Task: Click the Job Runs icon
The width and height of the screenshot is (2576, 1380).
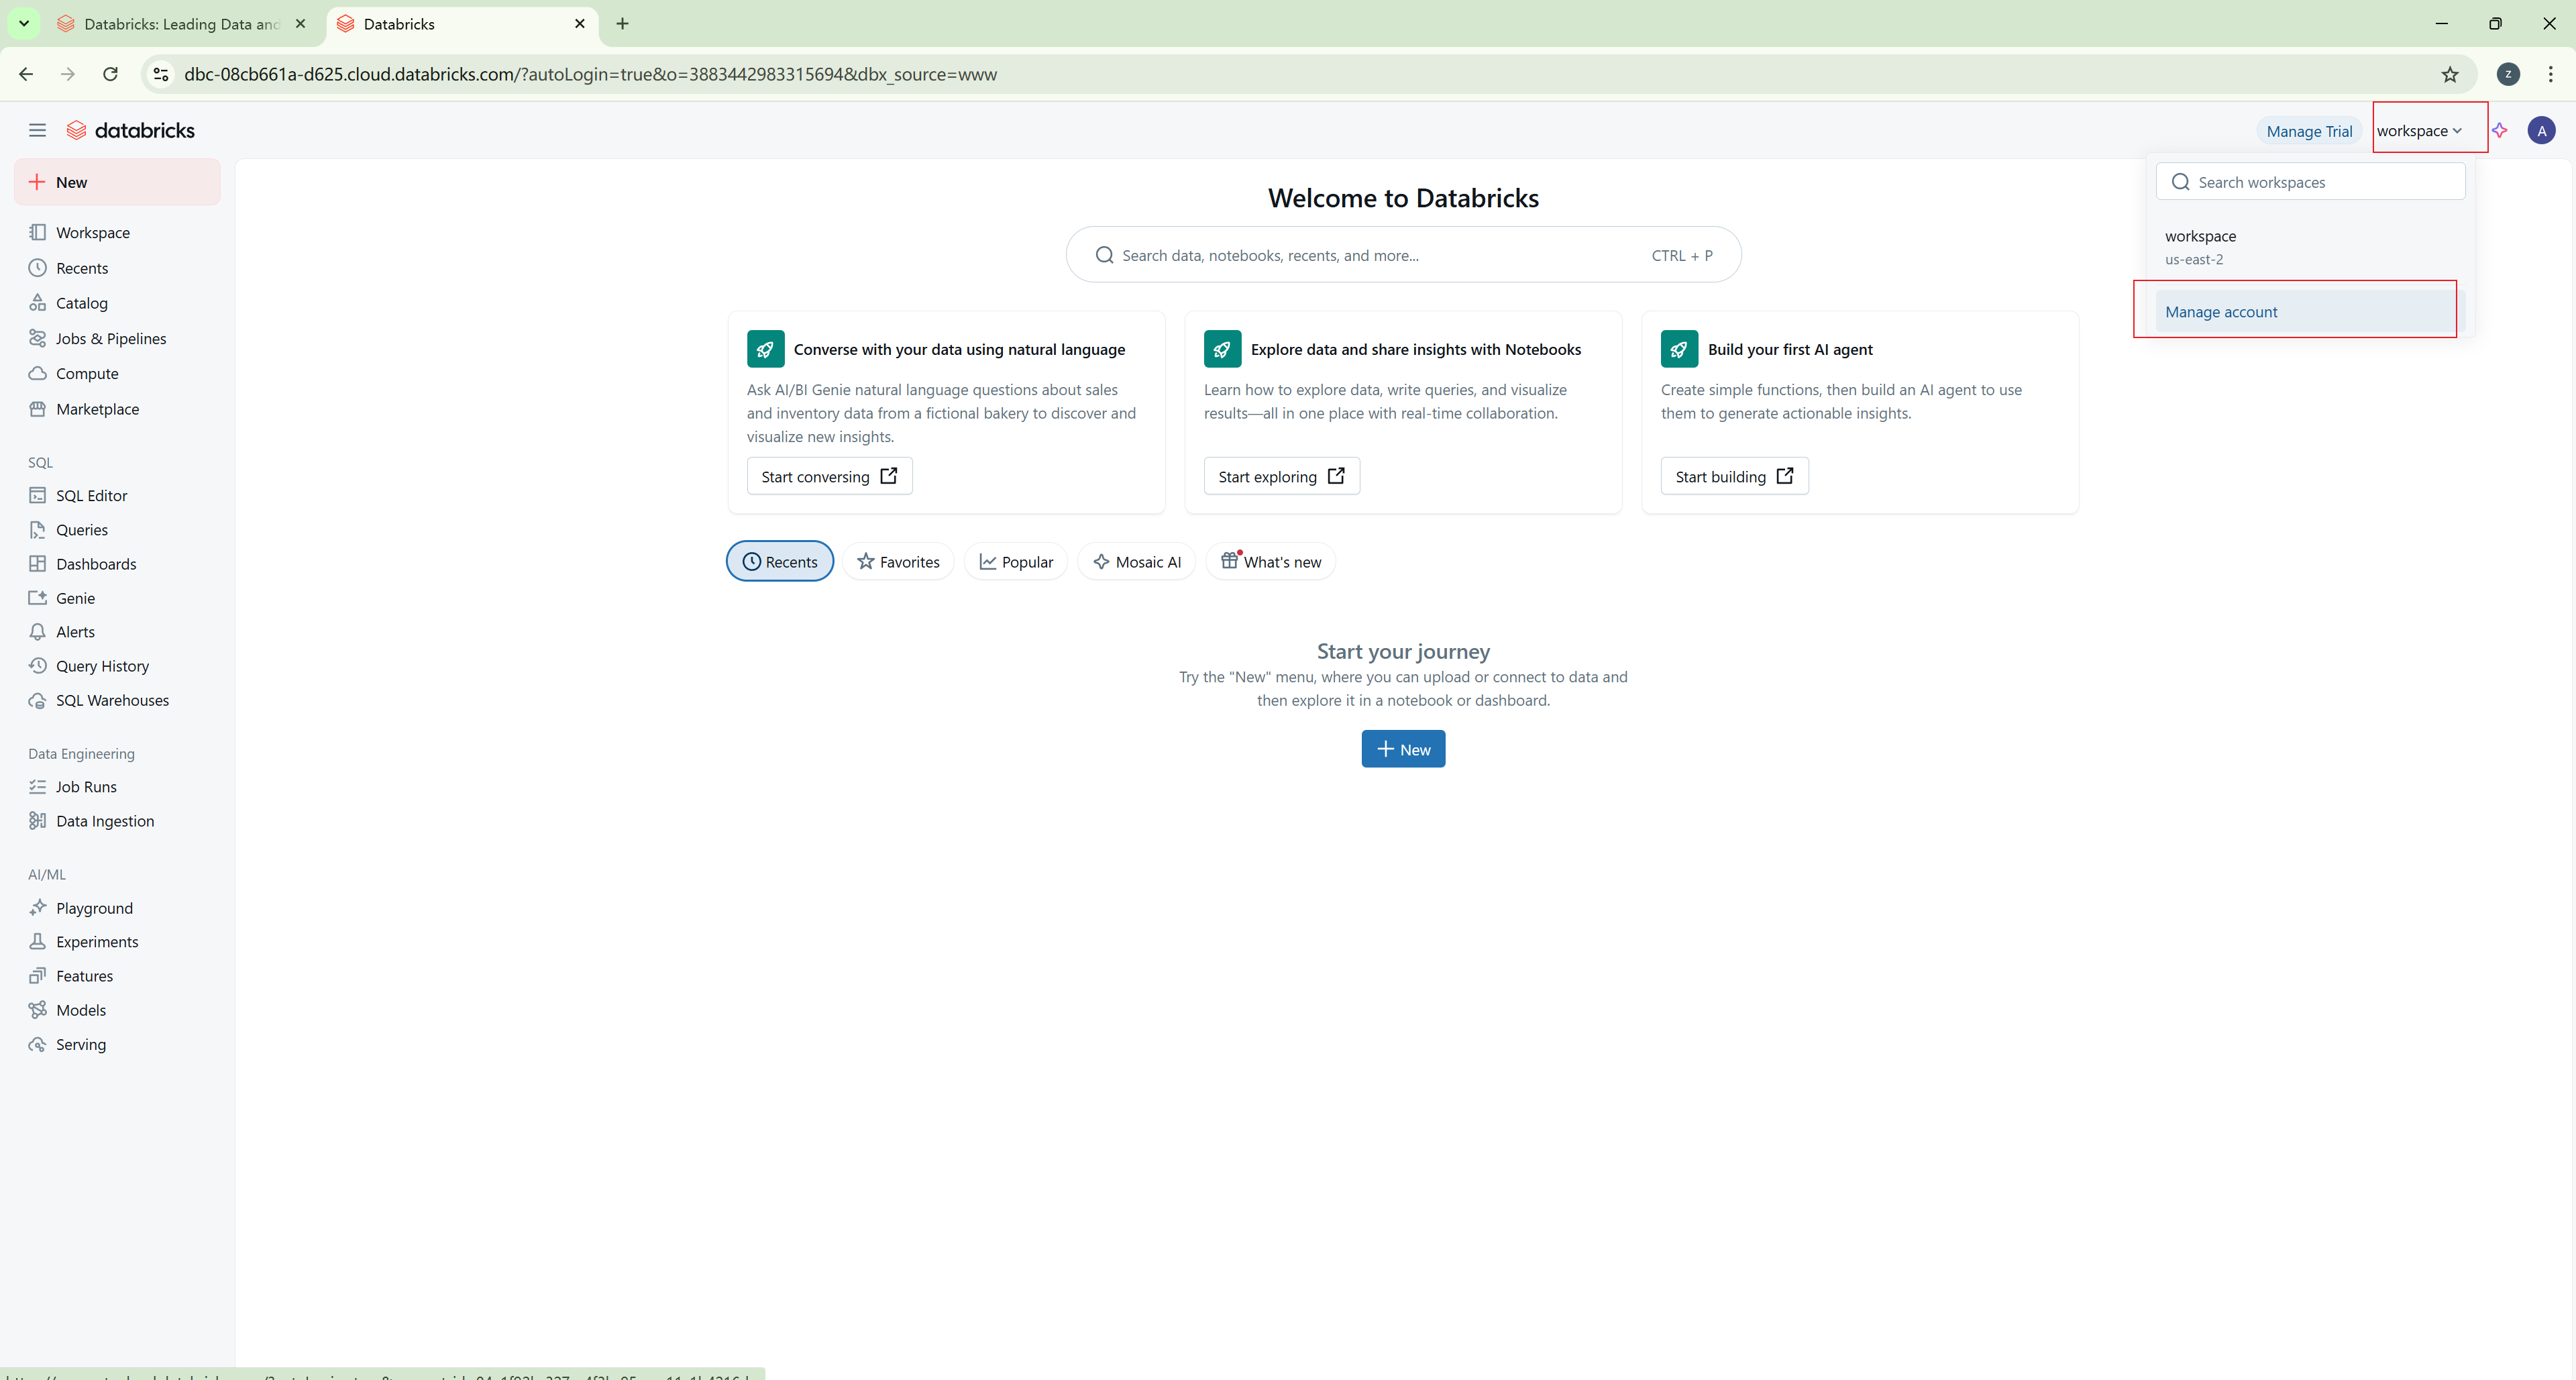Action: (38, 787)
